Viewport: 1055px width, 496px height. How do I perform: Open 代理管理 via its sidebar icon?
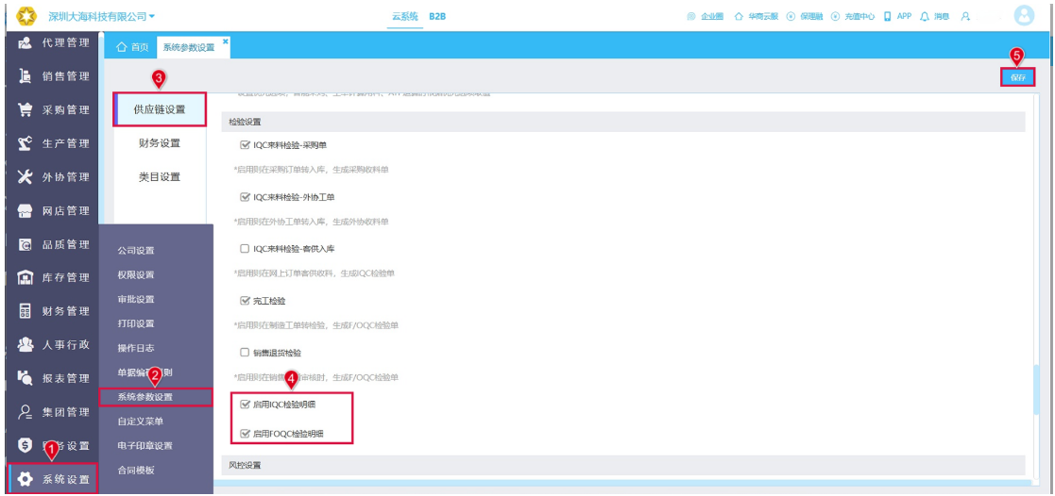(25, 43)
